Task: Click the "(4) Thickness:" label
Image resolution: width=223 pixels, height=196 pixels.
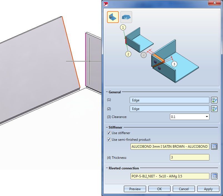Action: [x=117, y=158]
